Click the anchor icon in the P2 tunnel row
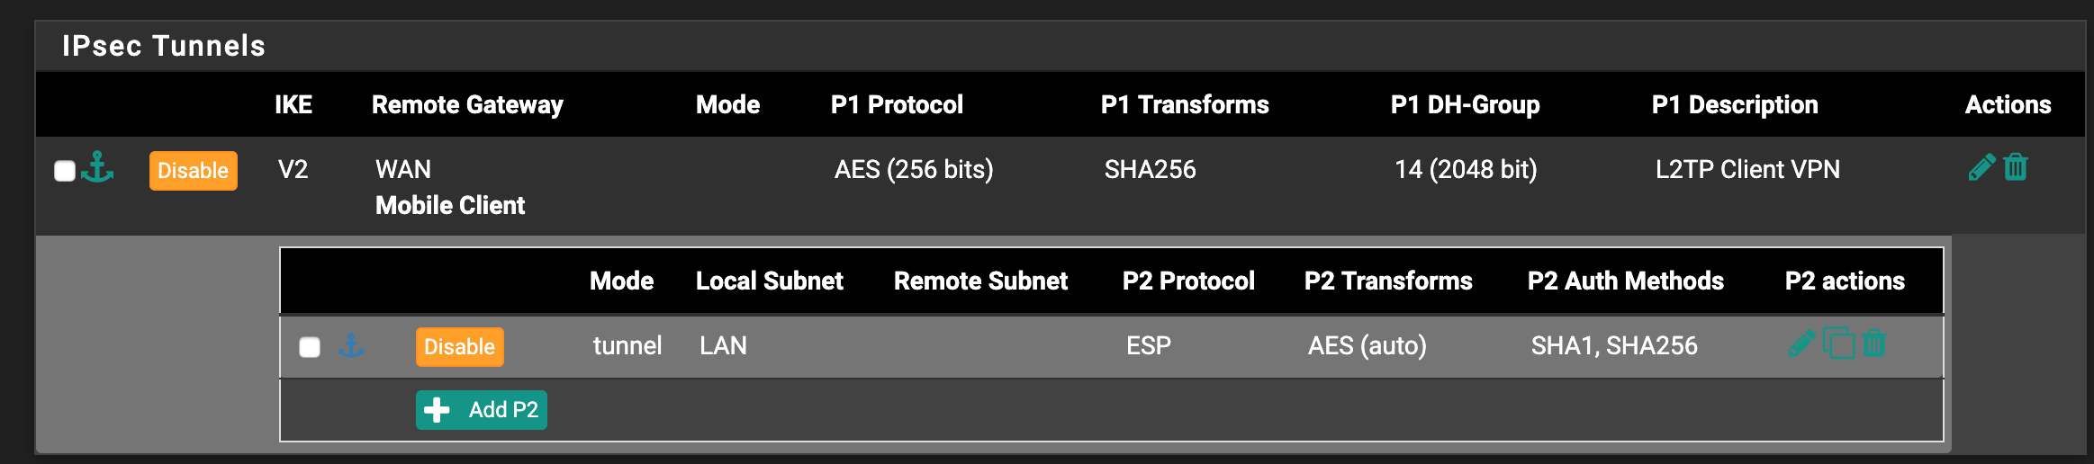 [x=350, y=345]
